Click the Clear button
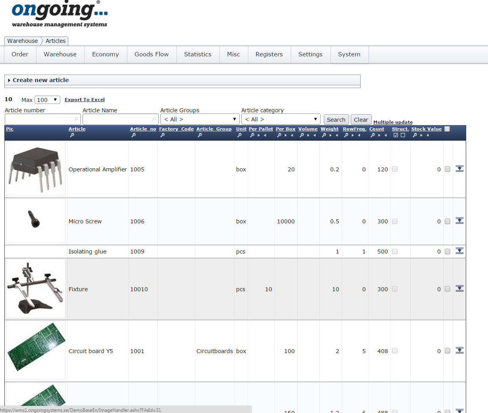The width and height of the screenshot is (488, 413). pyautogui.click(x=361, y=119)
